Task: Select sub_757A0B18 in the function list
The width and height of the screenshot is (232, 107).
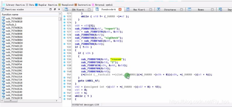Action: pos(14,22)
